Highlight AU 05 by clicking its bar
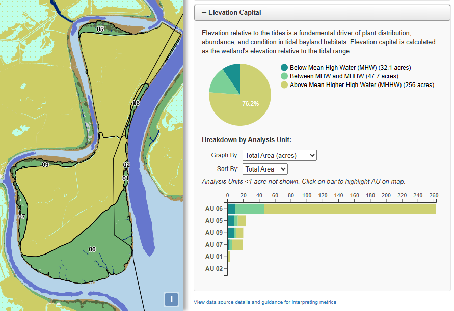The image size is (454, 311). pos(236,221)
